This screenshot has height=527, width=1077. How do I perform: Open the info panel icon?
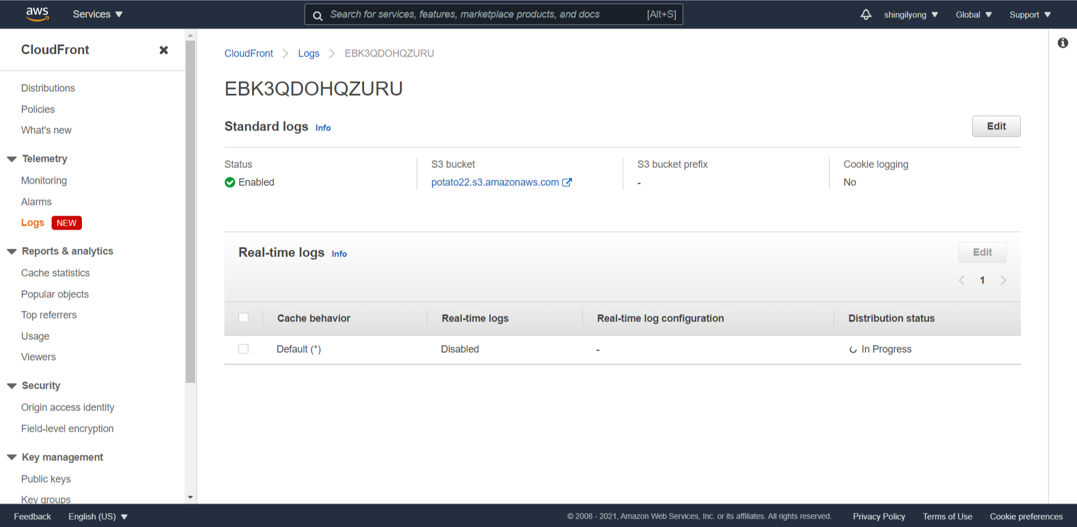[1063, 43]
